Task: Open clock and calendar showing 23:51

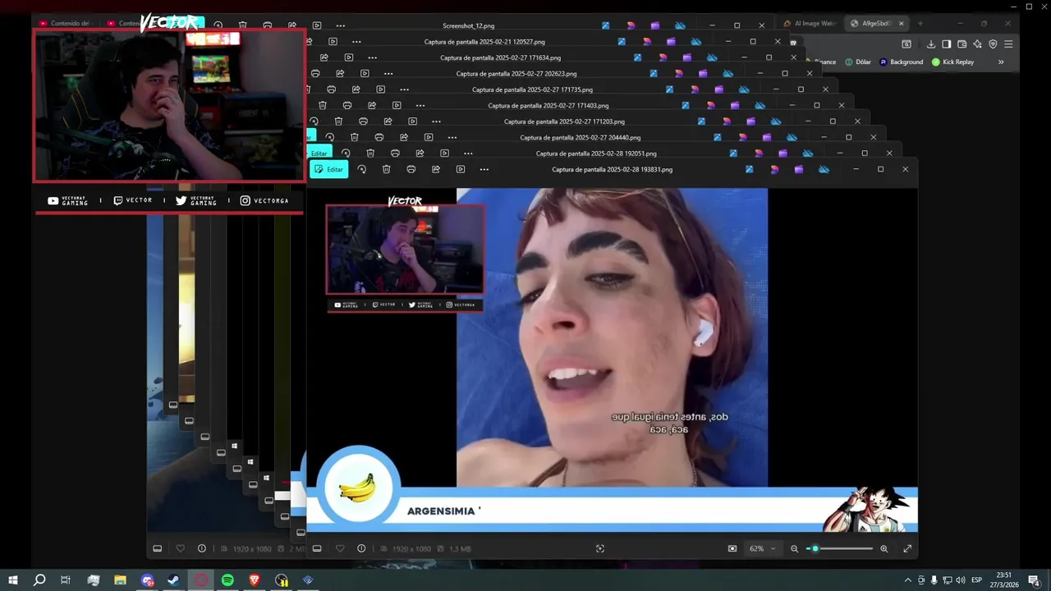Action: pyautogui.click(x=1003, y=580)
